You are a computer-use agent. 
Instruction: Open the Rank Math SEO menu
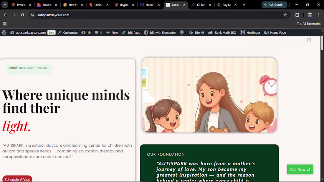(x=222, y=32)
